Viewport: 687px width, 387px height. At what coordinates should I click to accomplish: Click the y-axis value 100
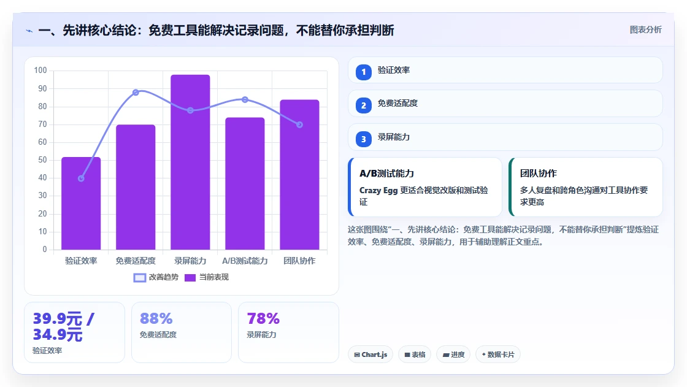(40, 70)
